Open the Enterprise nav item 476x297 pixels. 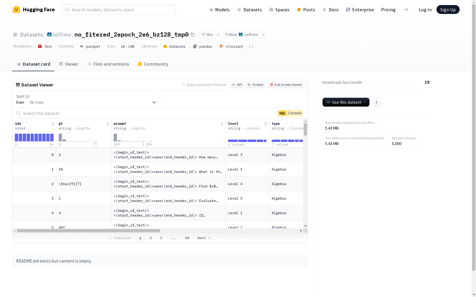(x=360, y=10)
